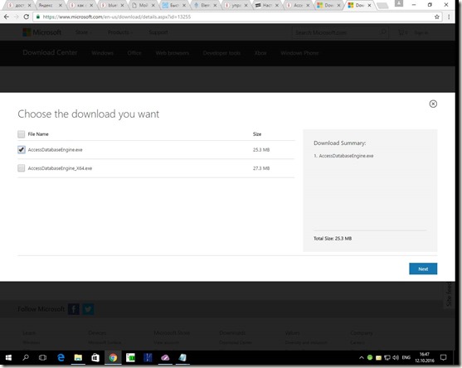This screenshot has width=462, height=368.
Task: Click AccessDatabaseEngine_X64.exe file name text
Action: pos(60,168)
